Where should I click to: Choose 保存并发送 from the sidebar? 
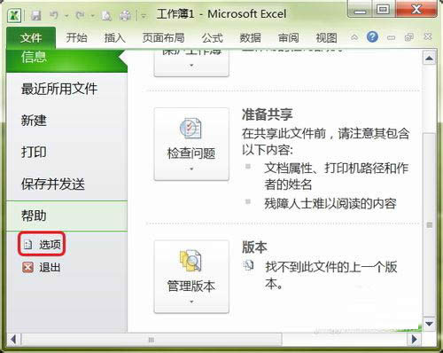pos(53,184)
